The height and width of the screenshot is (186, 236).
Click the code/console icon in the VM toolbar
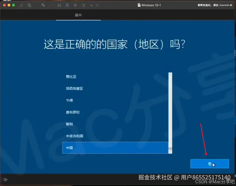51,5
